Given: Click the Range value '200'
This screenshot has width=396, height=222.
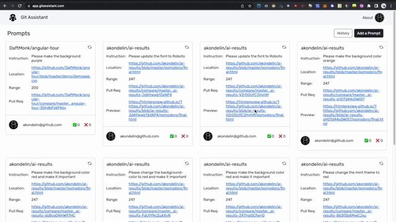Looking at the screenshot, I should tap(35, 88).
